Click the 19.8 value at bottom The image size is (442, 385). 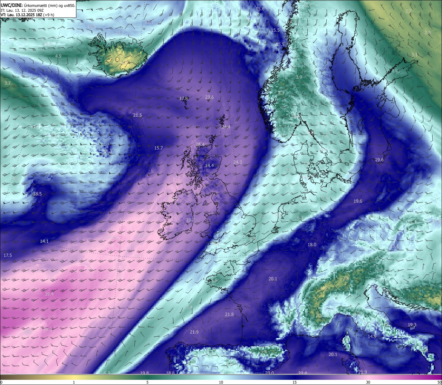[x=144, y=373]
